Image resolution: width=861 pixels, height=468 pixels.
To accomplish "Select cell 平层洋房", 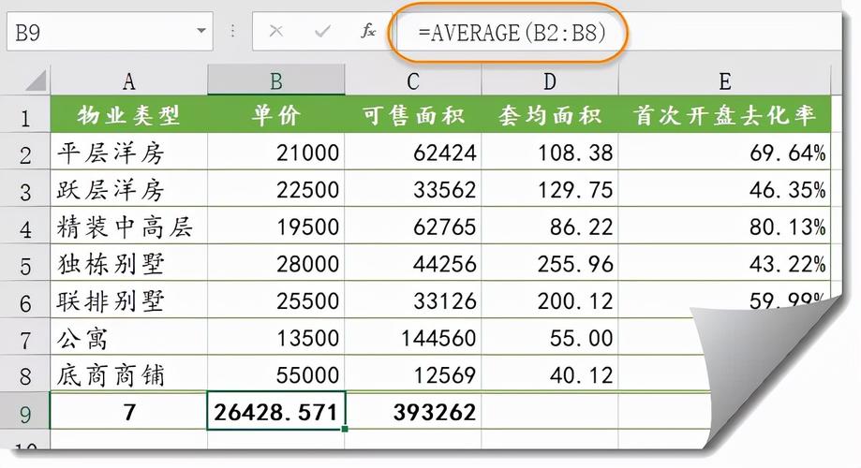I will [129, 152].
